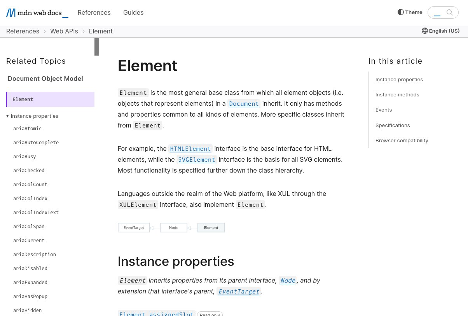Follow the SVGElement link
The image size is (468, 316).
tap(197, 160)
